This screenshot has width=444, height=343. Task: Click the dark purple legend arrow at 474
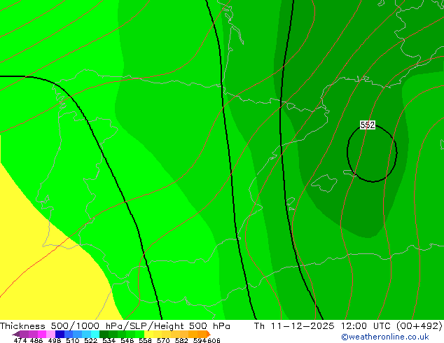tap(16, 334)
